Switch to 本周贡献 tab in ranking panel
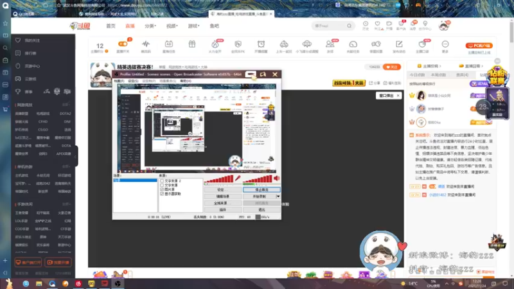The width and height of the screenshot is (514, 289). click(438, 75)
